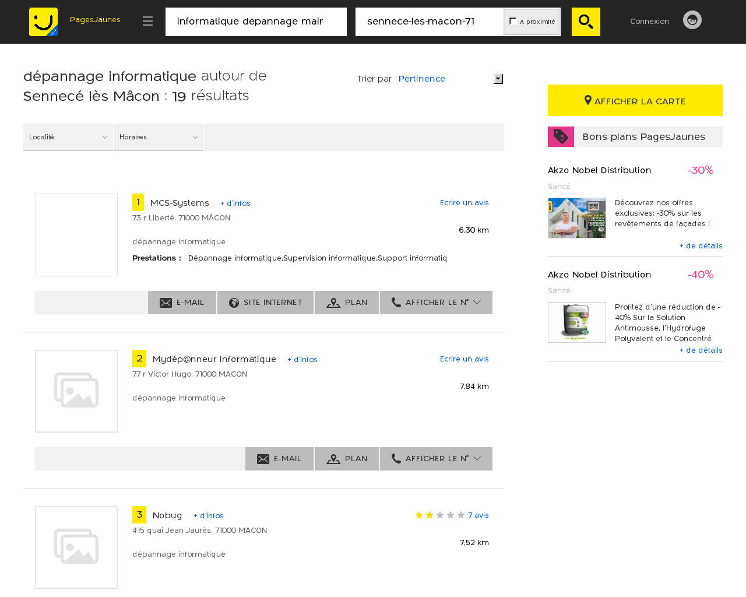746x597 pixels.
Task: Open the Trier par Pertinence dropdown
Action: 451,79
